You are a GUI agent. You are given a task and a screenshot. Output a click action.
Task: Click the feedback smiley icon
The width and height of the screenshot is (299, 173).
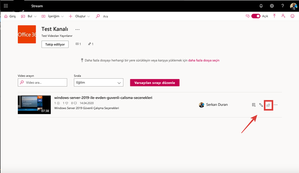tap(292, 16)
